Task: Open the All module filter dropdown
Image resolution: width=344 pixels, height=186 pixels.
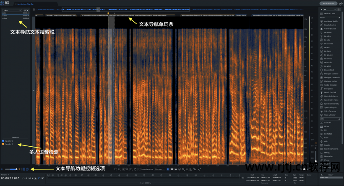Action: pos(330,9)
